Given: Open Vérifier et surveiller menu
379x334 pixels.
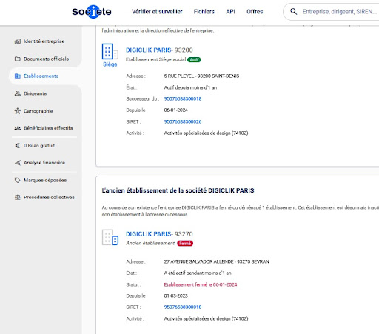Looking at the screenshot, I should (x=157, y=11).
